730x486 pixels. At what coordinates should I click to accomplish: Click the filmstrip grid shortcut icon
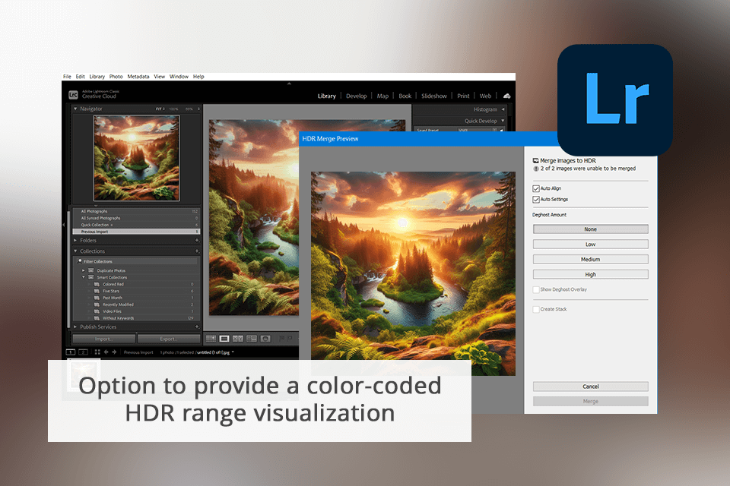pyautogui.click(x=97, y=352)
